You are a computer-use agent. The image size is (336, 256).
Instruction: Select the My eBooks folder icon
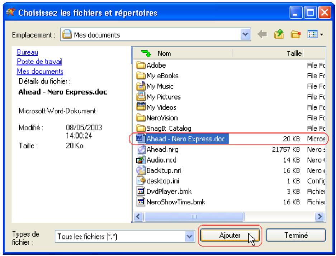point(141,76)
